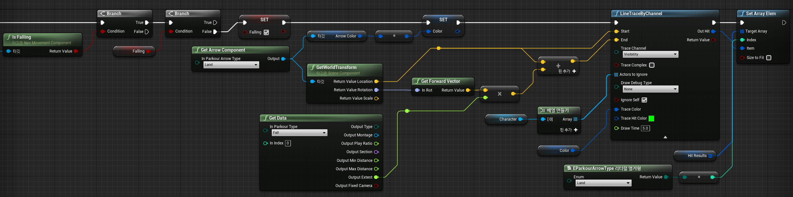Viewport: 793px width, 197px height.
Task: Click the green Trace Hit Color swatch
Action: [651, 118]
